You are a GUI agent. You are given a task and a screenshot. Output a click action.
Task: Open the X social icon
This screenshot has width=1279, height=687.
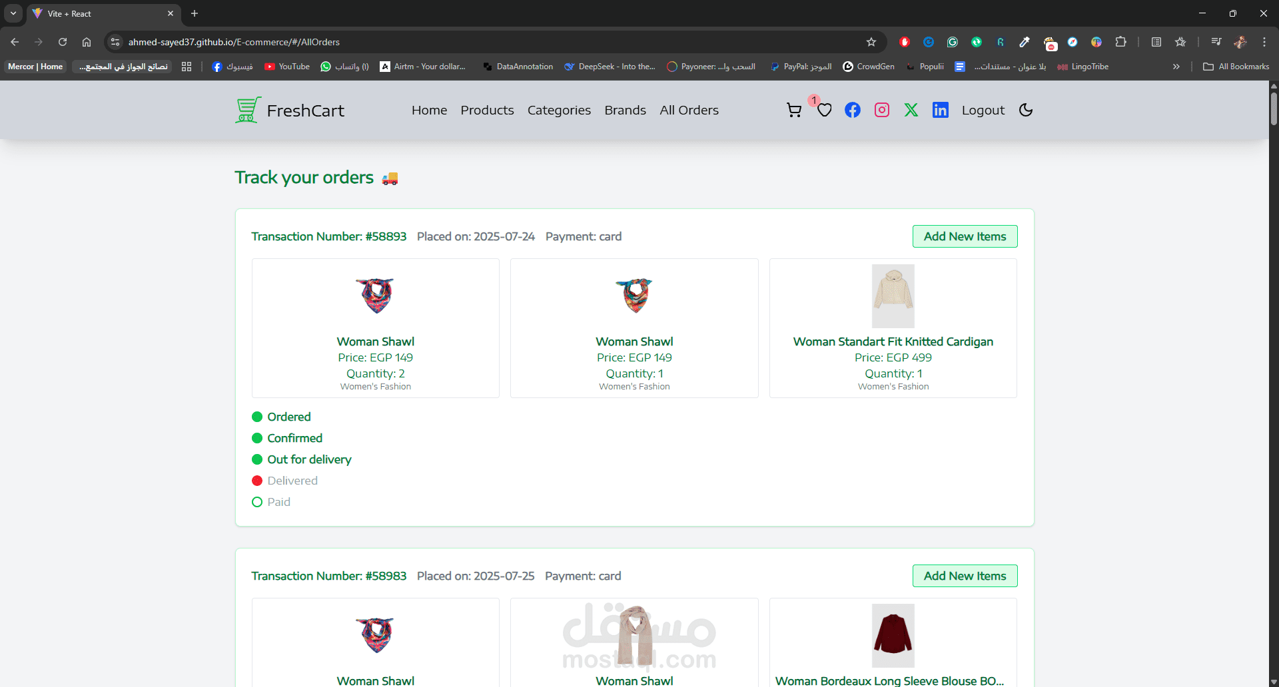pyautogui.click(x=911, y=110)
